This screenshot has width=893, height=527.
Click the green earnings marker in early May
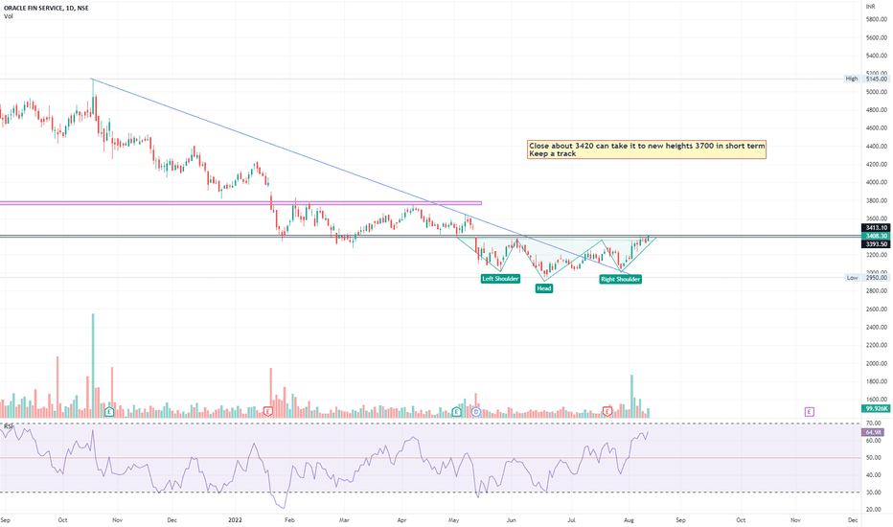tap(456, 411)
